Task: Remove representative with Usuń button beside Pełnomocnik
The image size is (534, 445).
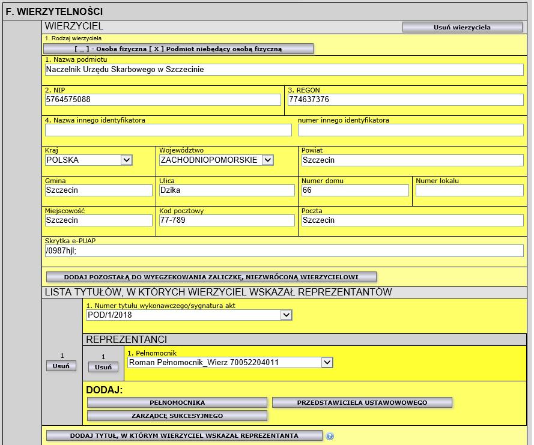Action: coord(103,368)
